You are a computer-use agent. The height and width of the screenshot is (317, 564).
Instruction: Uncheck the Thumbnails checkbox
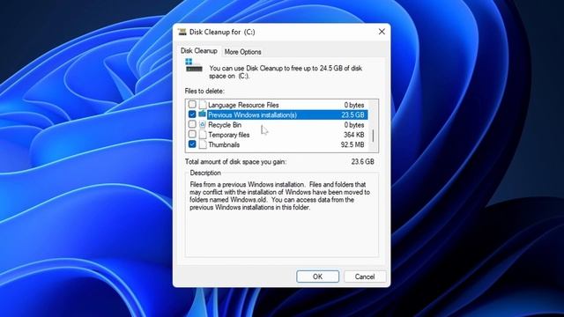[192, 144]
